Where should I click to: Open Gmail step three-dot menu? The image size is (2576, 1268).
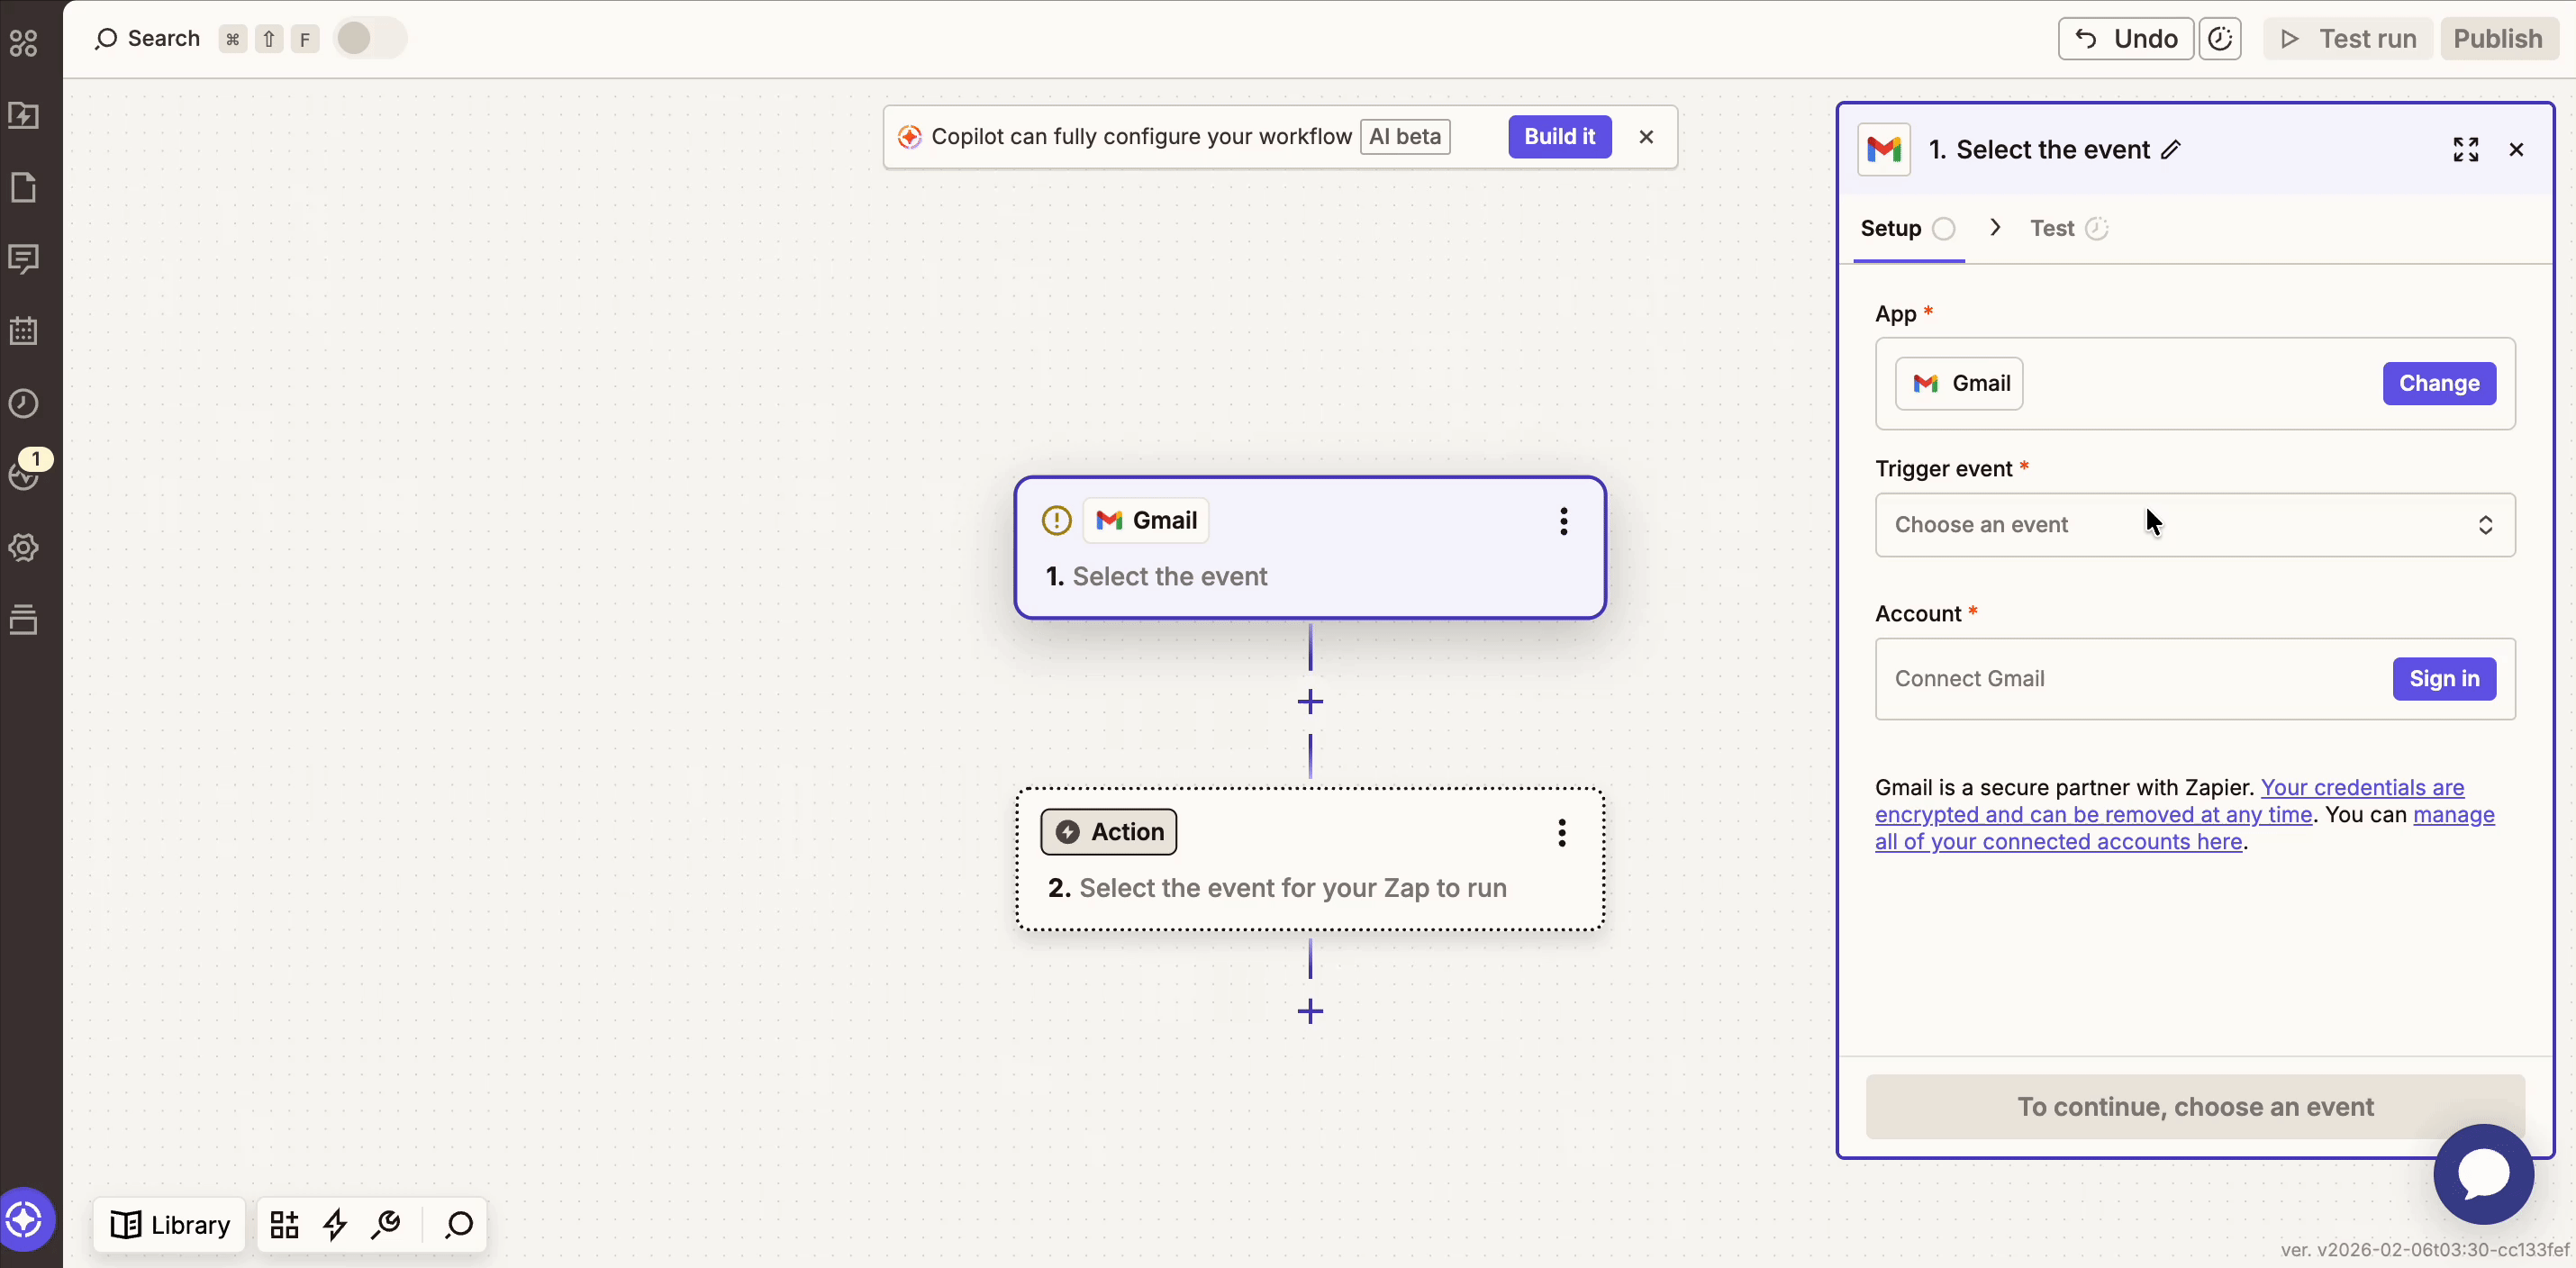click(x=1563, y=521)
